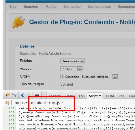Click the Tipo de Plug-in content value
135x130 pixels.
pos(67,84)
